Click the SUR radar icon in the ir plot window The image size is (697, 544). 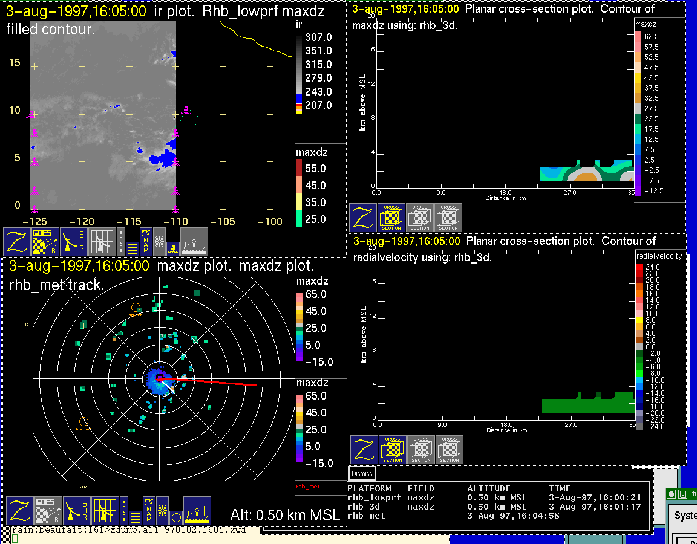(74, 242)
